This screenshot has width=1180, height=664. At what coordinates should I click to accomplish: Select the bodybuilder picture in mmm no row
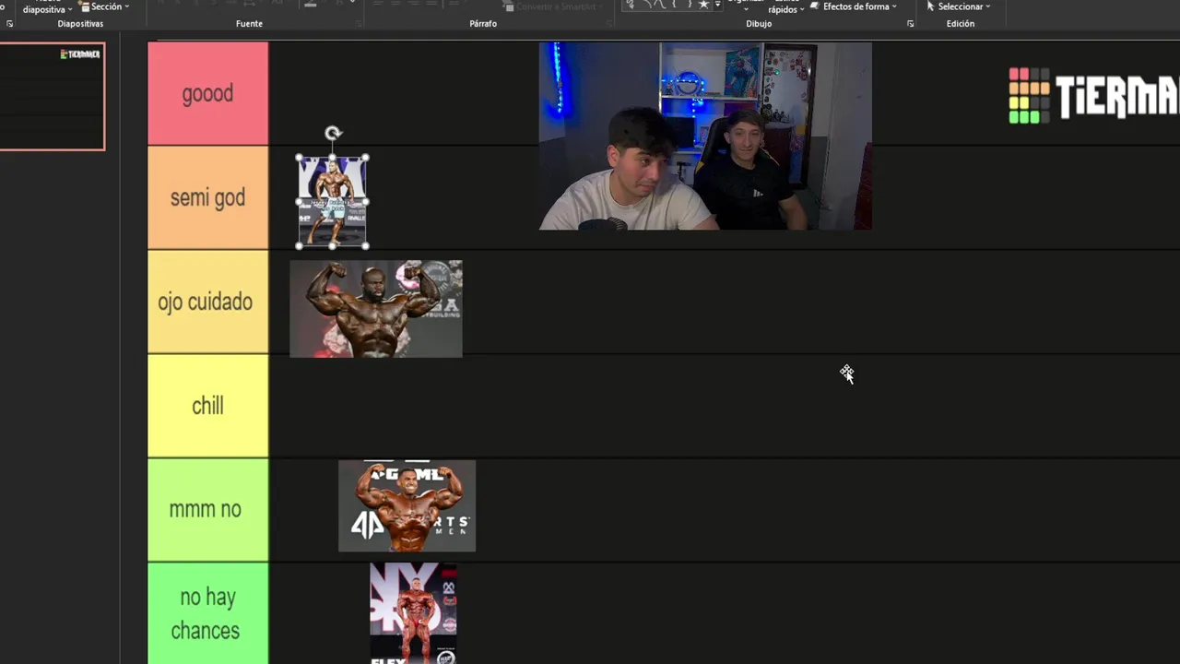click(407, 506)
